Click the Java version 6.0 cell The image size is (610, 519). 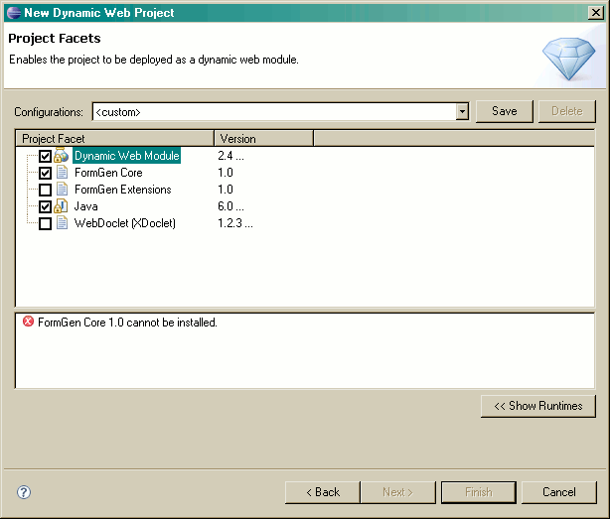click(230, 206)
